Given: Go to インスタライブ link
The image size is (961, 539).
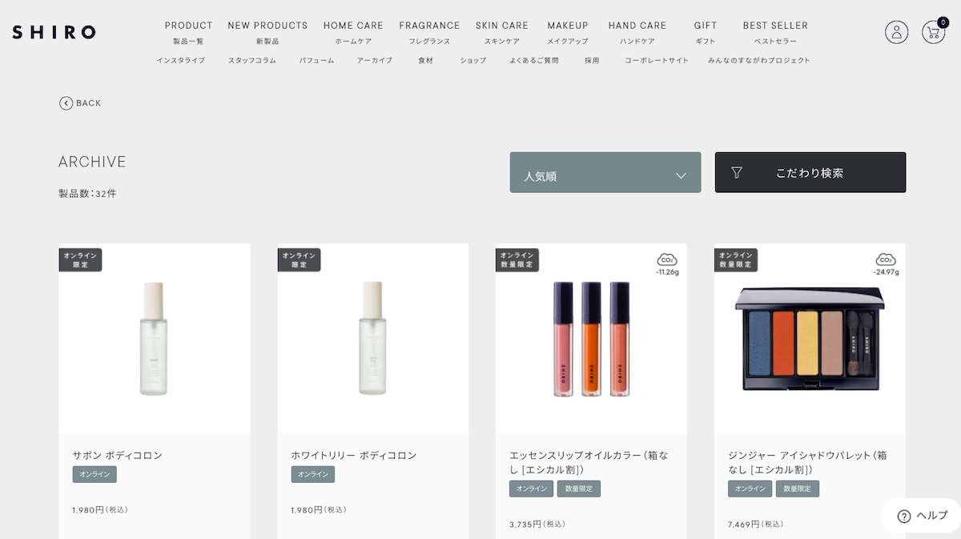Looking at the screenshot, I should [181, 60].
